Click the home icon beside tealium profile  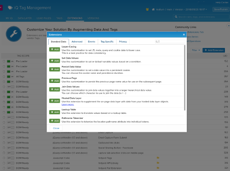click(153, 10)
